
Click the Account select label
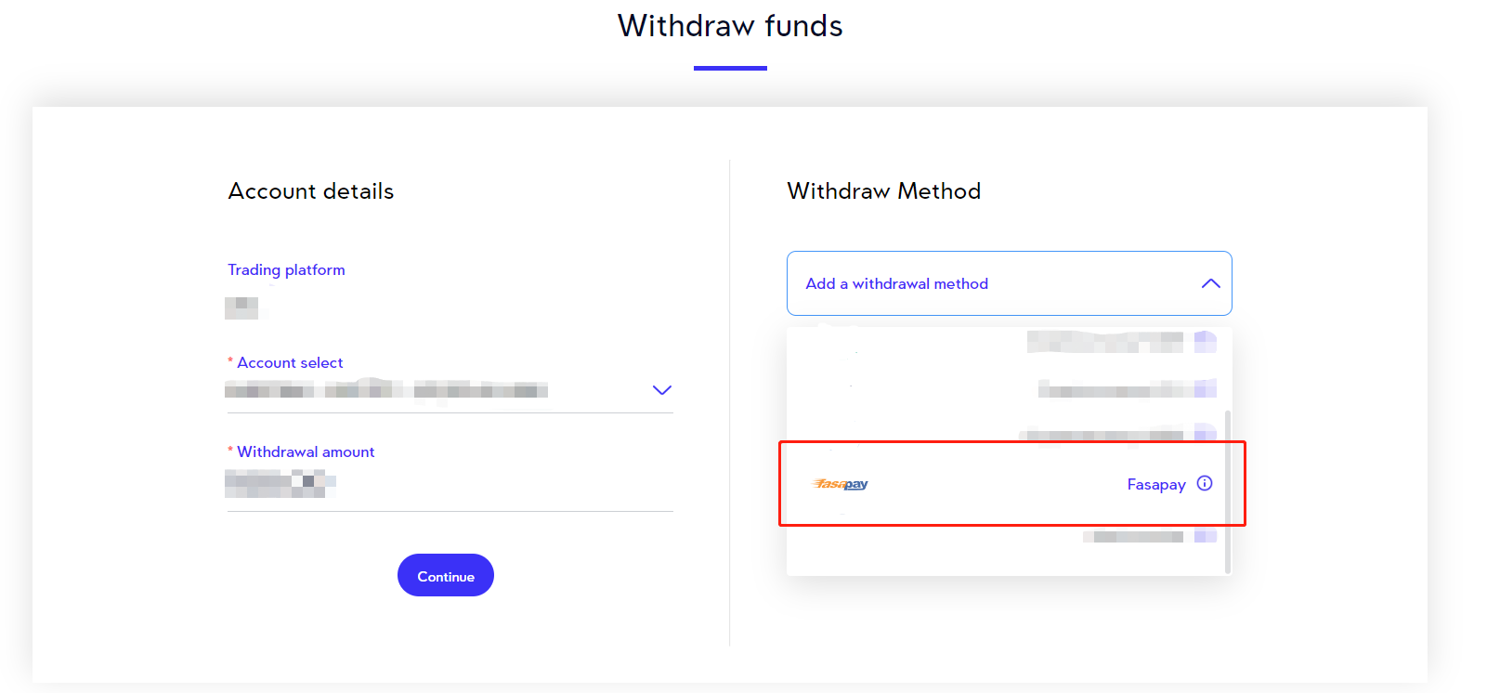click(x=290, y=362)
